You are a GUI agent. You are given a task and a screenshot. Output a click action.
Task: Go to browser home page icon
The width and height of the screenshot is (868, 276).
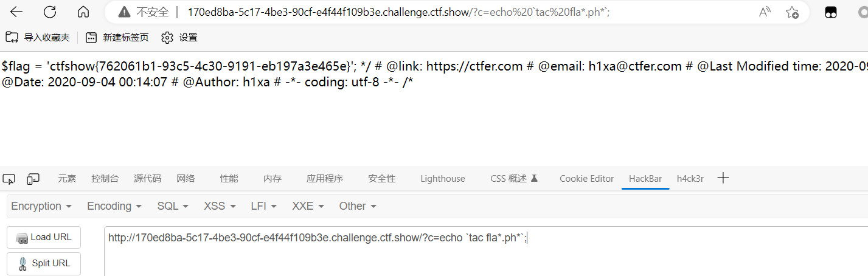tap(83, 12)
